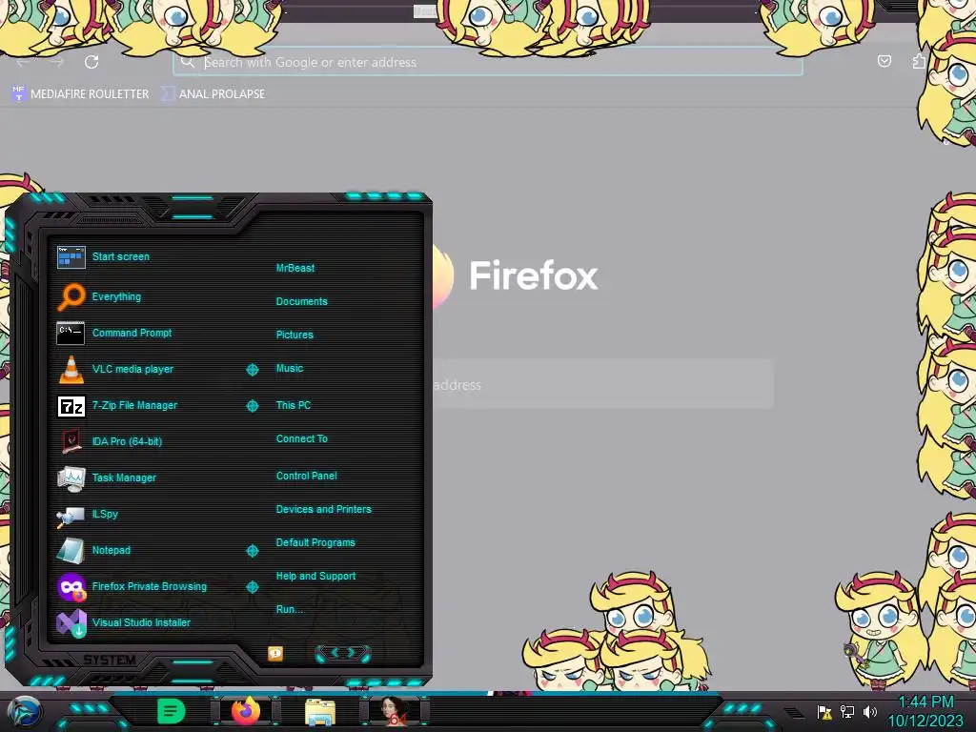The width and height of the screenshot is (976, 732).
Task: Launch Firefox Private Browsing mask icon
Action: (71, 587)
